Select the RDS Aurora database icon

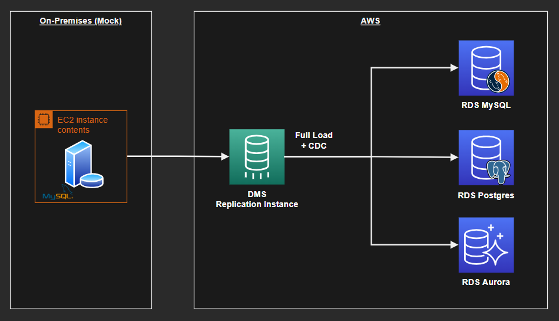tap(486, 245)
